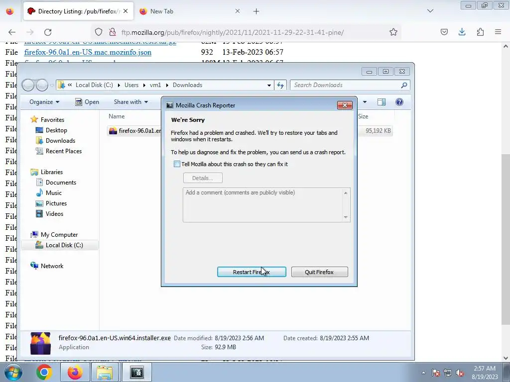The height and width of the screenshot is (382, 510).
Task: Click the Explorer refresh button
Action: point(280,85)
